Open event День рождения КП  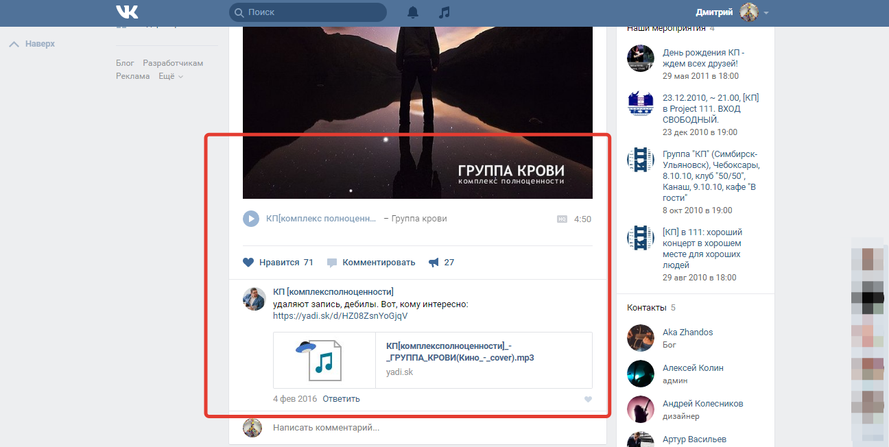pyautogui.click(x=703, y=58)
